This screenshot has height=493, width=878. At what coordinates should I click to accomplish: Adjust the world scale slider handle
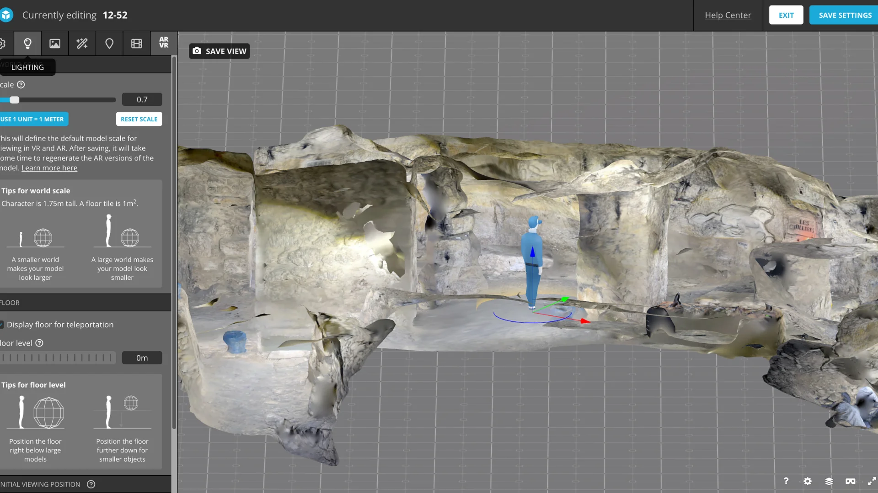point(15,100)
